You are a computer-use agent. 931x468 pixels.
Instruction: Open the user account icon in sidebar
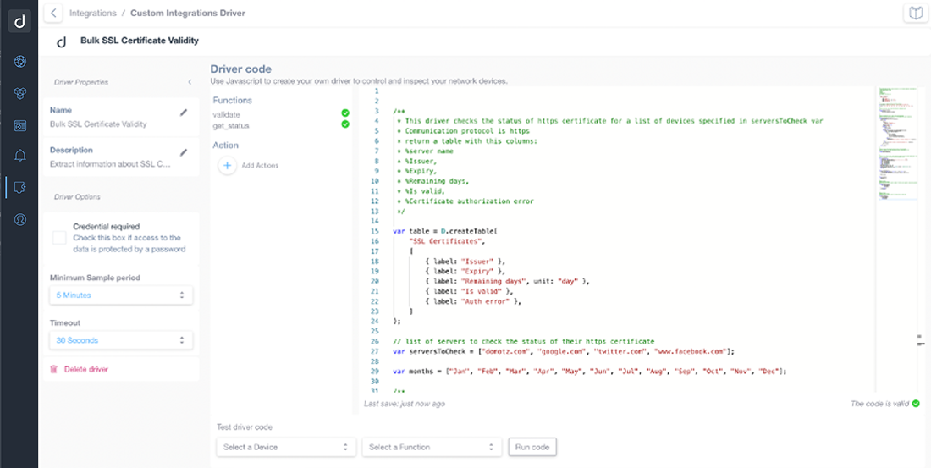coord(19,220)
